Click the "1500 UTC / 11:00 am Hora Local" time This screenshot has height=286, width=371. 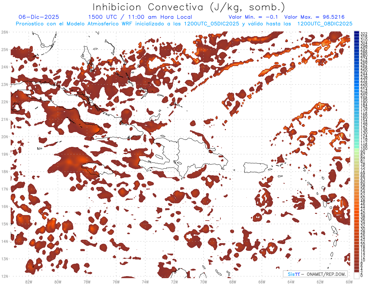click(140, 17)
